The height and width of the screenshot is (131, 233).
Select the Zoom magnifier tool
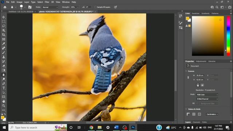point(4,106)
